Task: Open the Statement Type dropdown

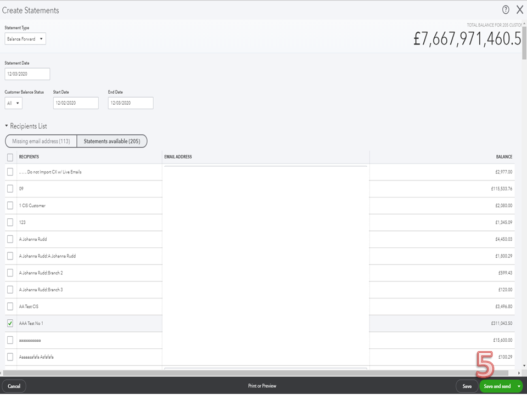Action: point(25,39)
